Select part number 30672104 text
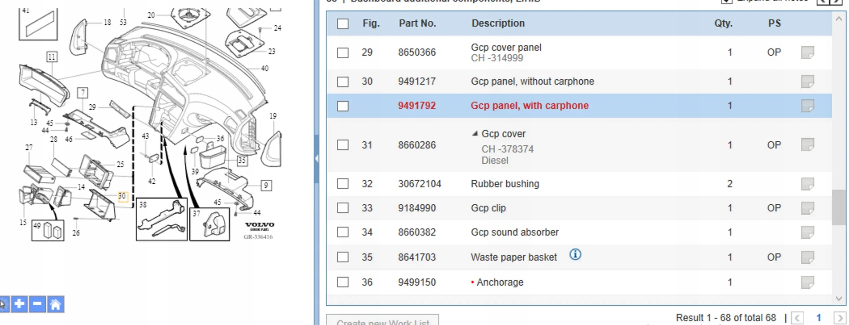This screenshot has height=325, width=849. pos(420,184)
